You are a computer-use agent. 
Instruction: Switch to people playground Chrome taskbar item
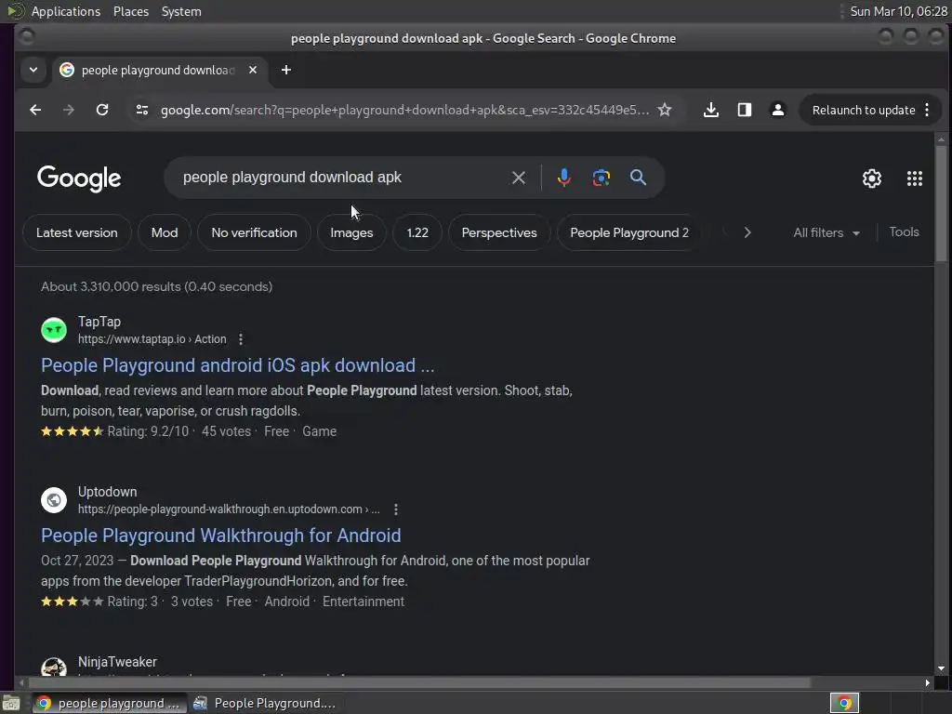(x=108, y=703)
